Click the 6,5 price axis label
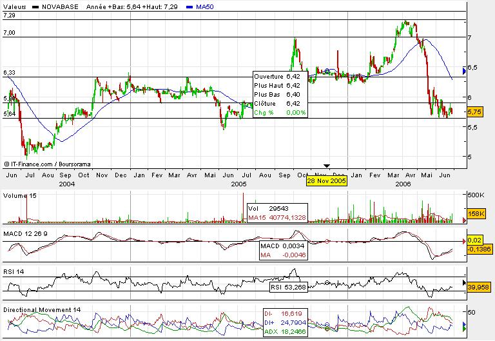495x341 pixels. click(x=472, y=68)
